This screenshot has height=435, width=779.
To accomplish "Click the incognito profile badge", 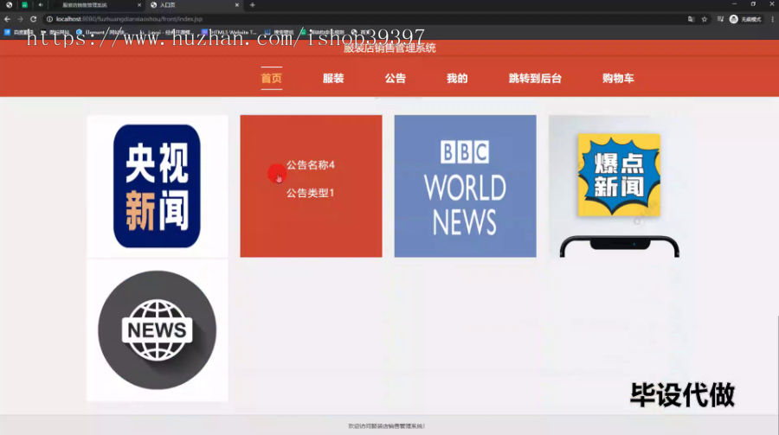I will point(745,19).
